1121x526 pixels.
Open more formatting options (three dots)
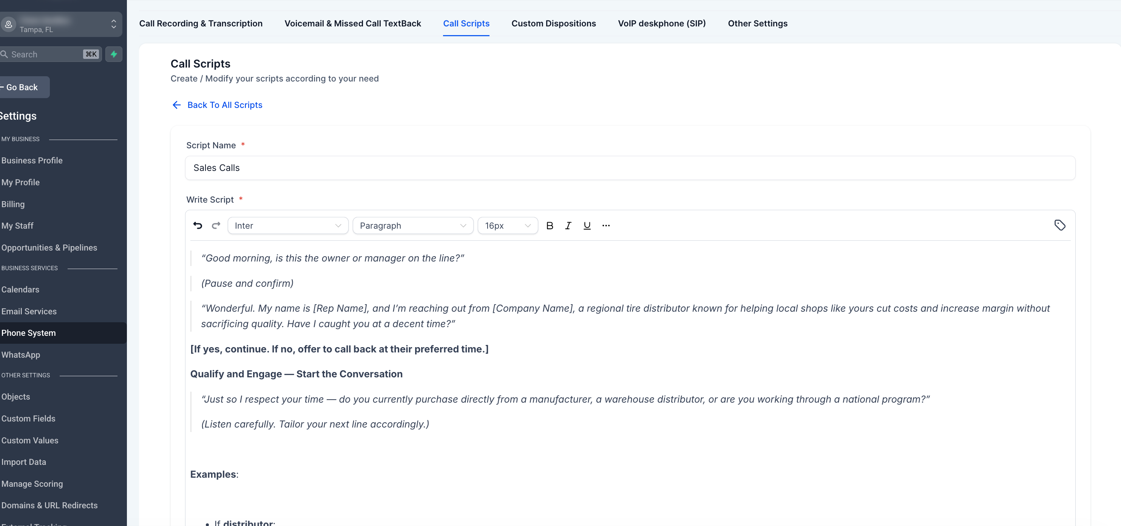point(606,225)
